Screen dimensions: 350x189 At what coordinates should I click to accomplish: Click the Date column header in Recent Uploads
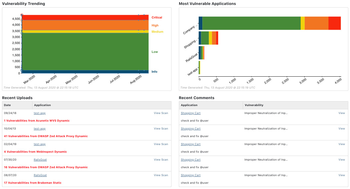click(7, 105)
